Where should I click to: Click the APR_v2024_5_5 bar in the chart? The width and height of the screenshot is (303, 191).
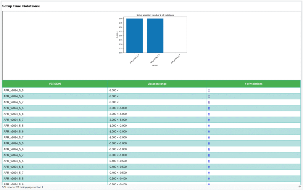(135, 35)
